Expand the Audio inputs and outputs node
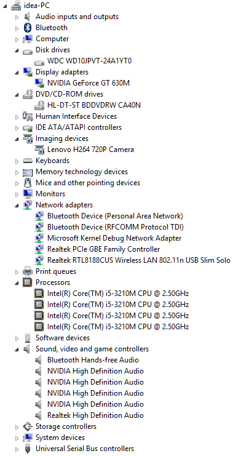The width and height of the screenshot is (233, 456). pos(17,17)
